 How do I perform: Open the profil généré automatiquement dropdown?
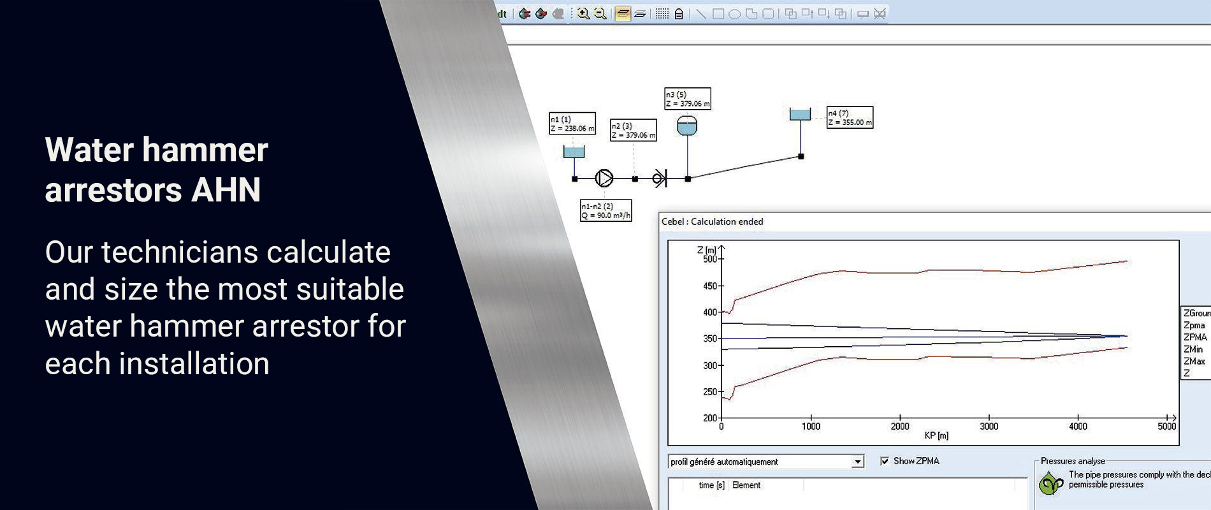[760, 462]
